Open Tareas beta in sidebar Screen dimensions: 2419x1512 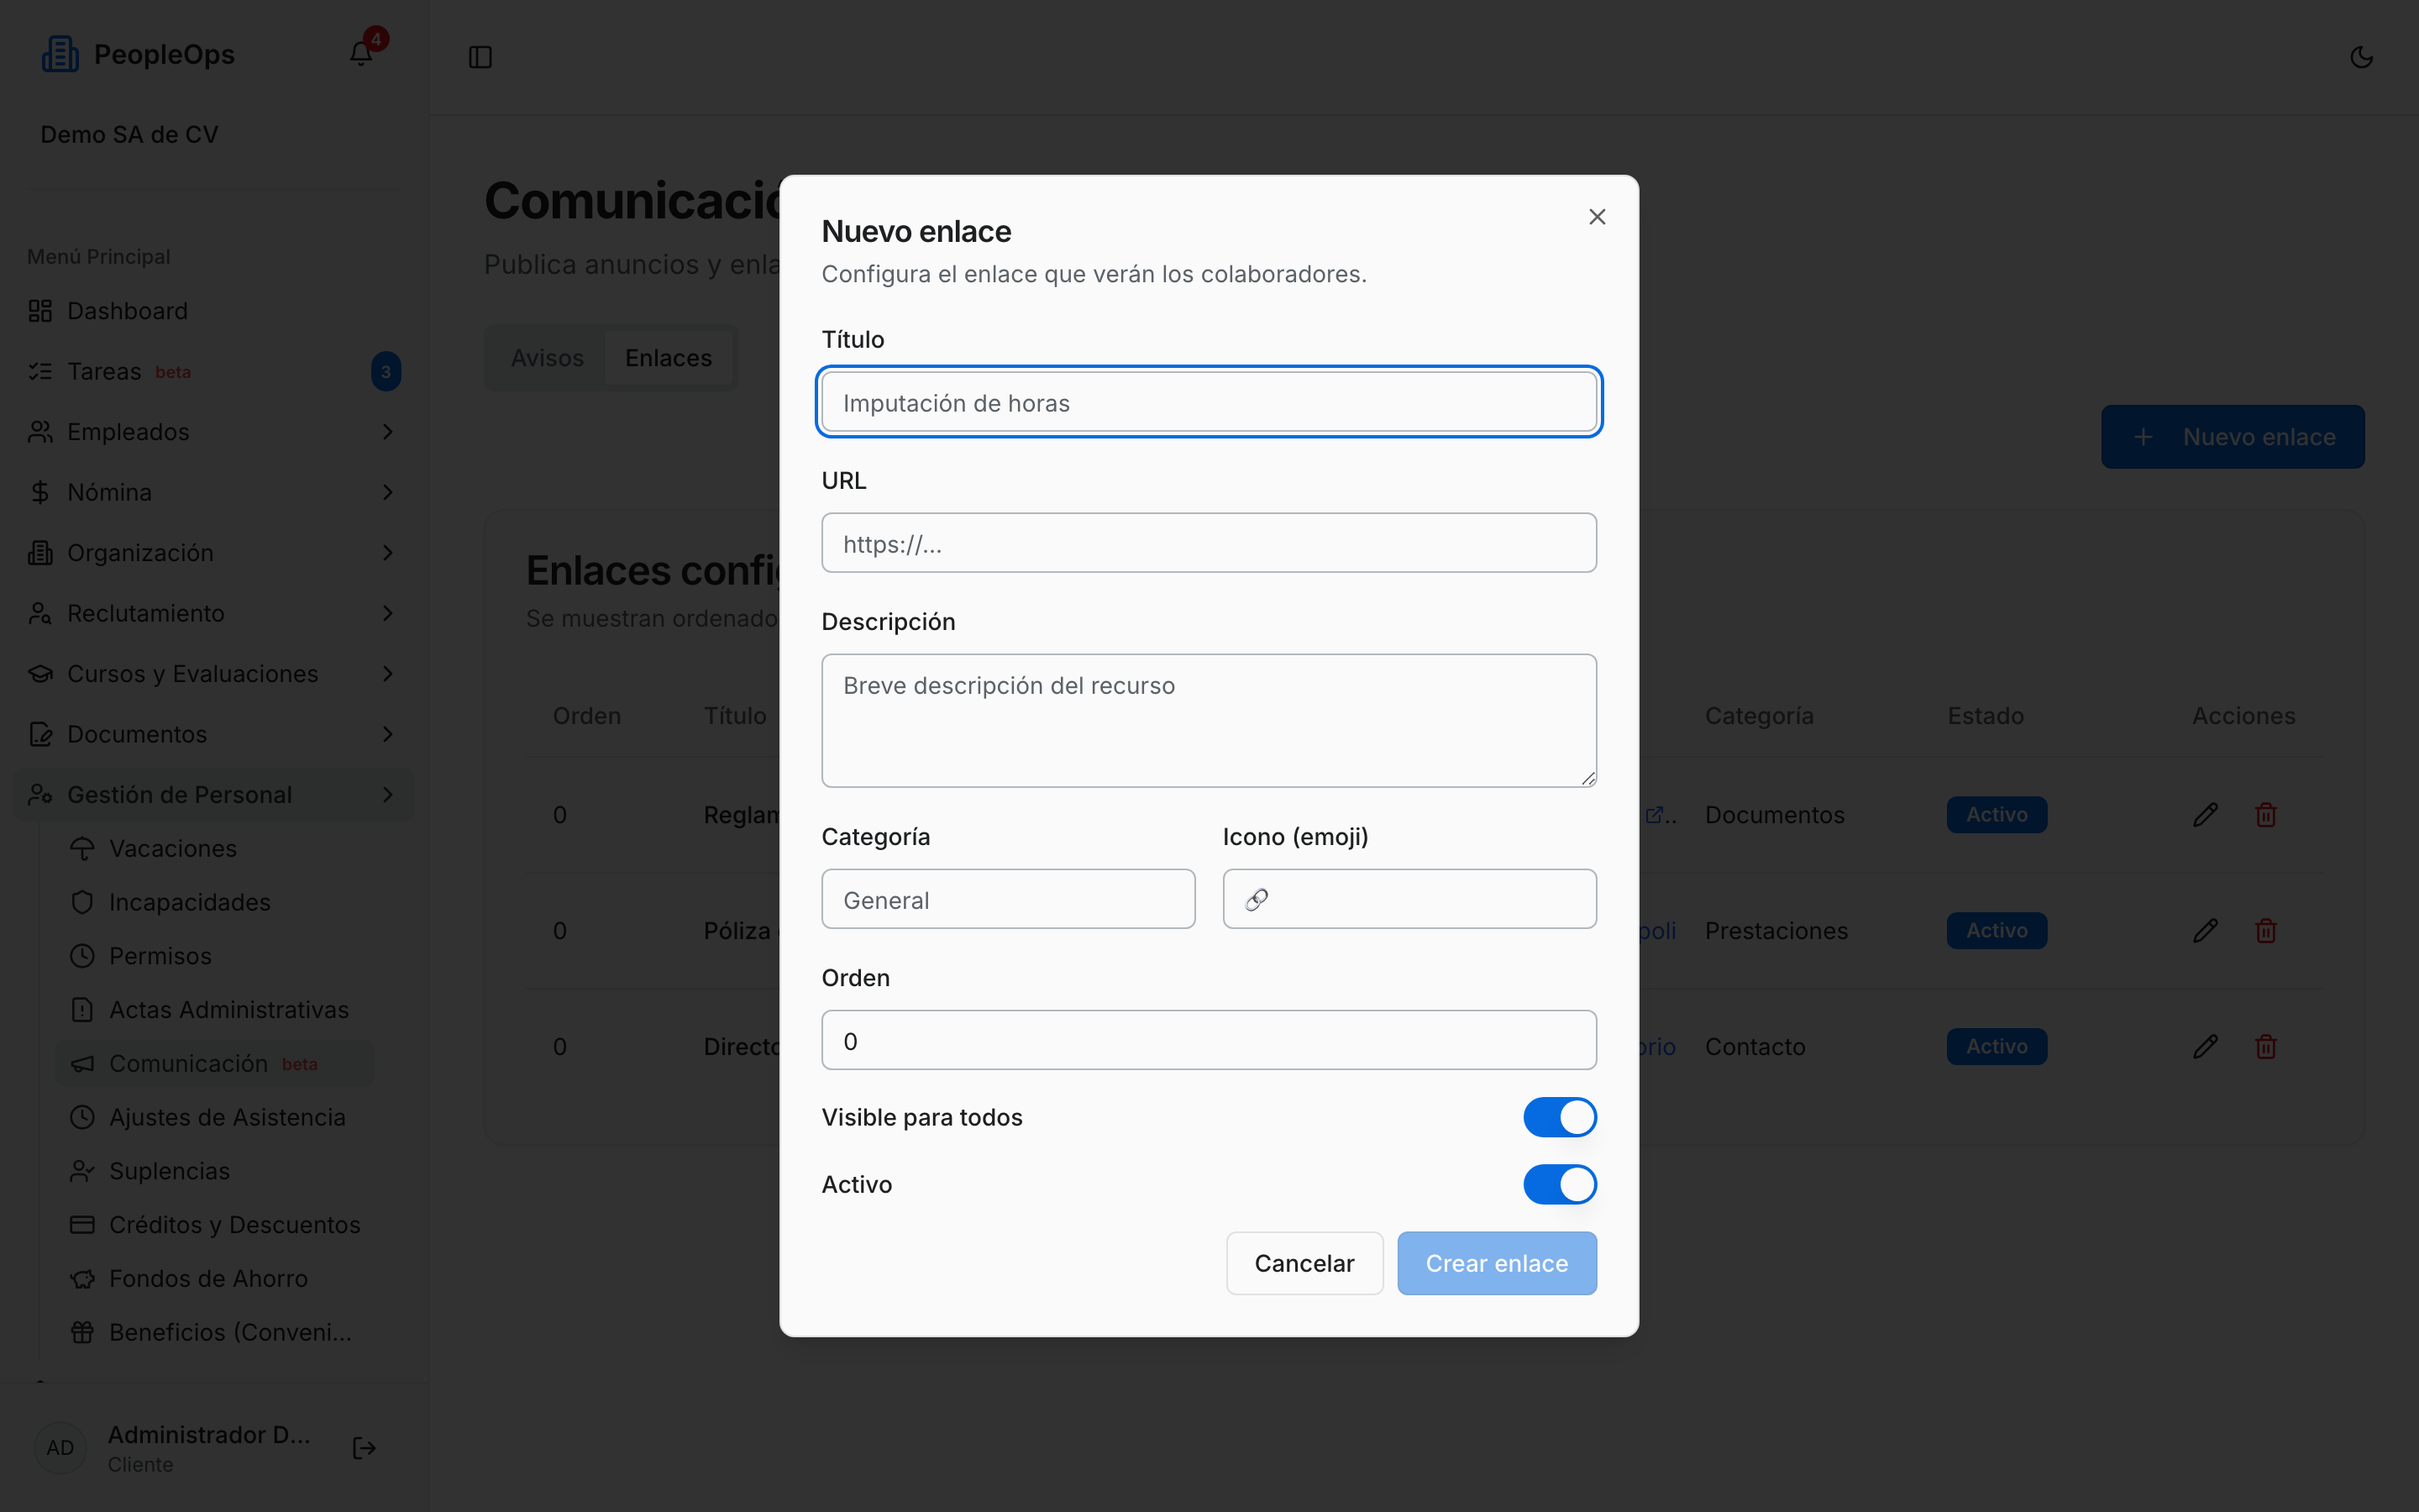(129, 371)
